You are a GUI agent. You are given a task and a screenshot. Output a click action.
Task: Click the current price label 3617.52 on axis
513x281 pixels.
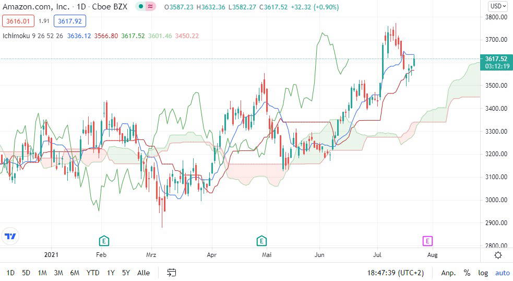point(496,59)
